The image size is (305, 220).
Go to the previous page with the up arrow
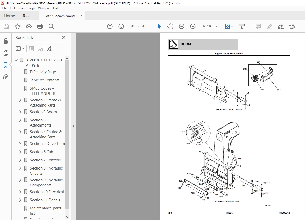[110, 26]
